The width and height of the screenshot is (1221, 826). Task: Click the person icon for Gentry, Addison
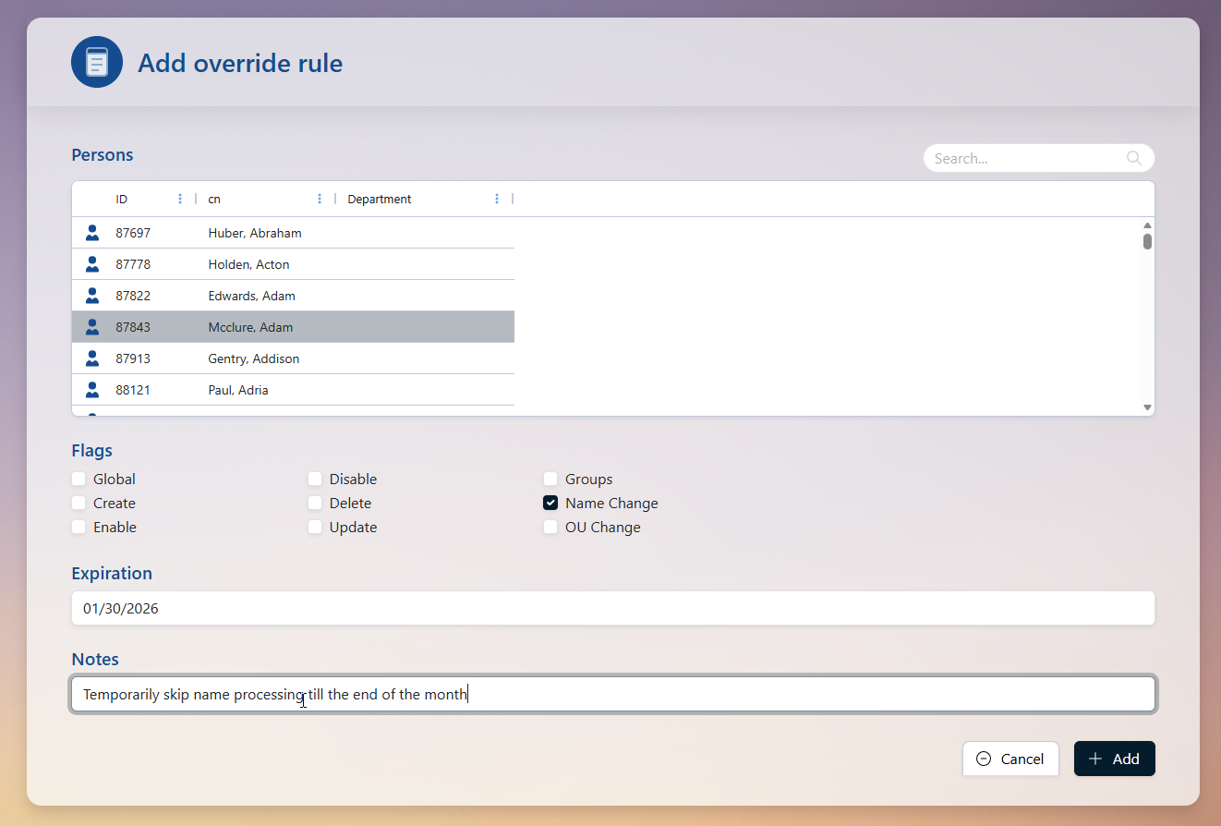click(92, 358)
